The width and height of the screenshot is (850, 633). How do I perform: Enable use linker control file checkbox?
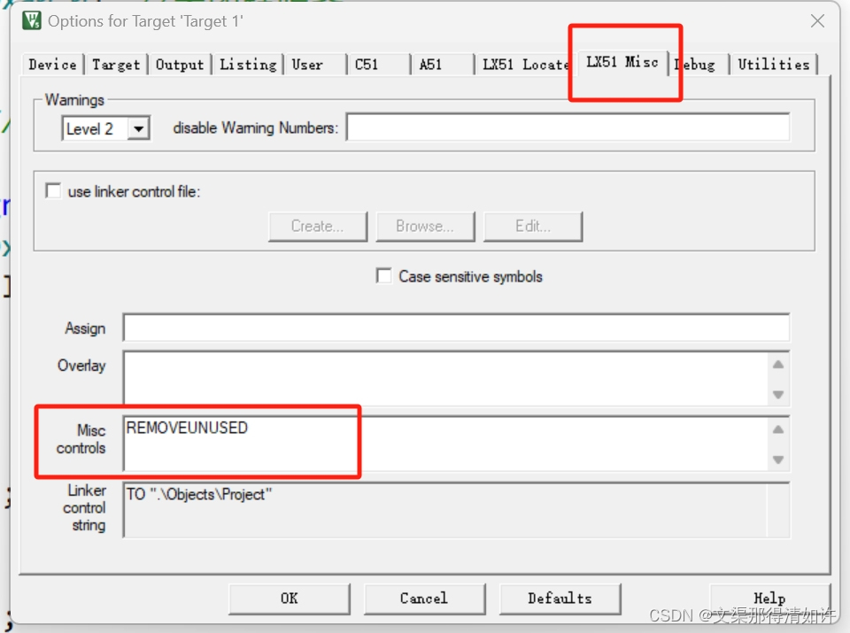click(x=53, y=190)
